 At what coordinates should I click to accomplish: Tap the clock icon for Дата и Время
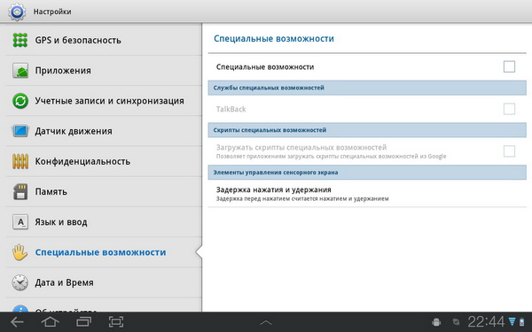click(x=20, y=282)
